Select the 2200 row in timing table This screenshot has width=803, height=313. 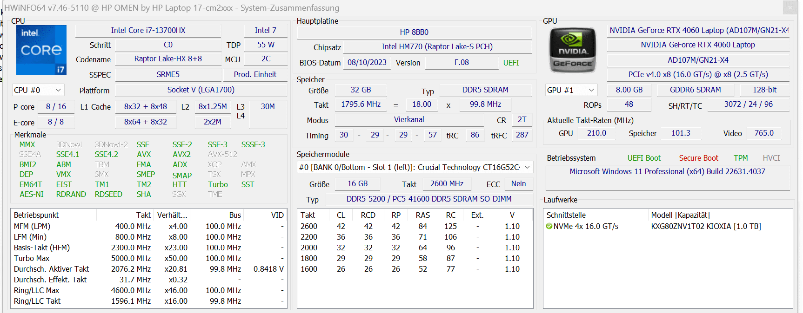point(415,237)
